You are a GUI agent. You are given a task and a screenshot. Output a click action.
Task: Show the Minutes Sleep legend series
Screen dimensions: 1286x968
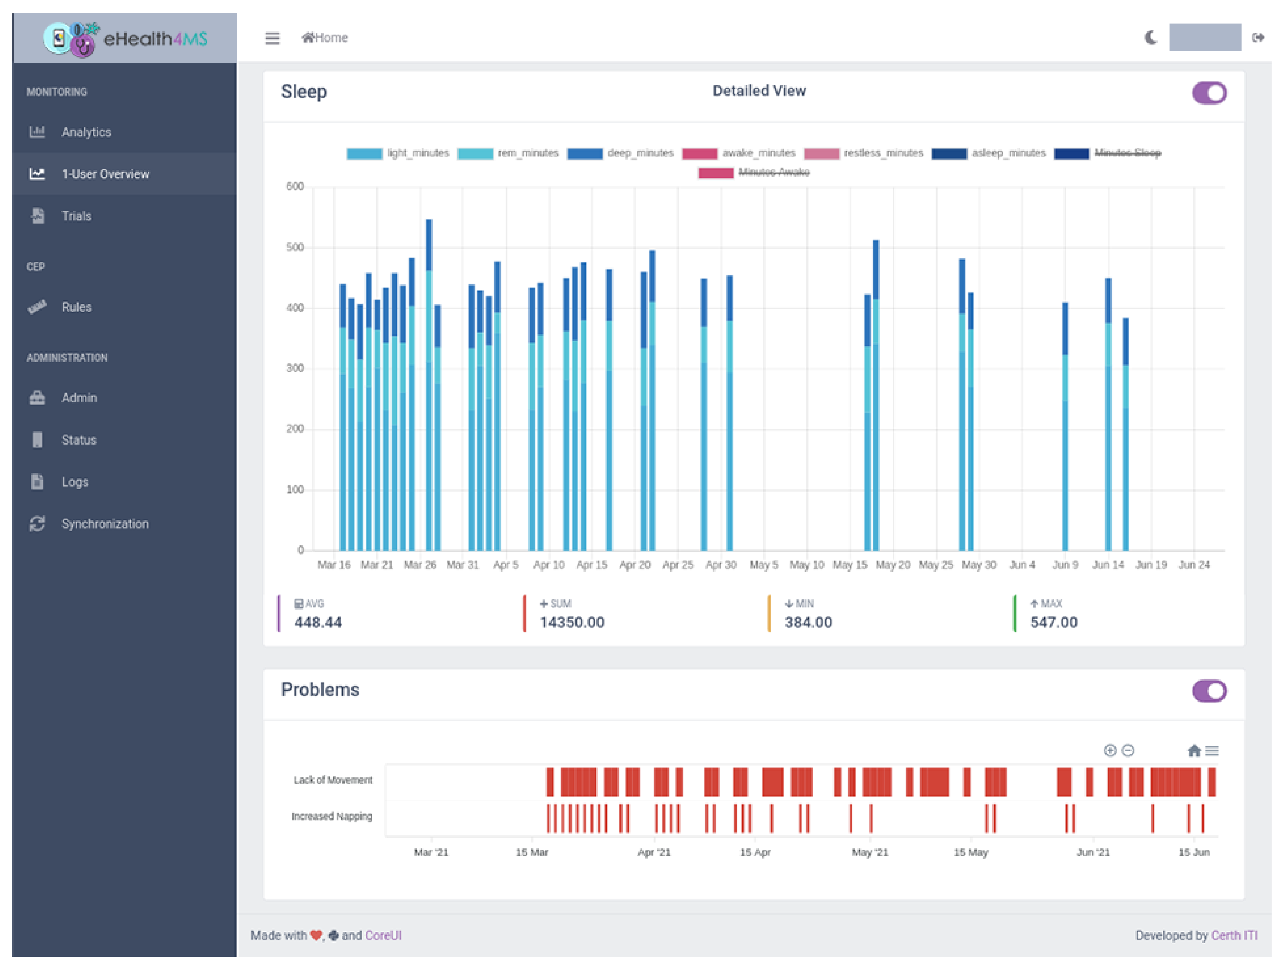tap(1127, 153)
